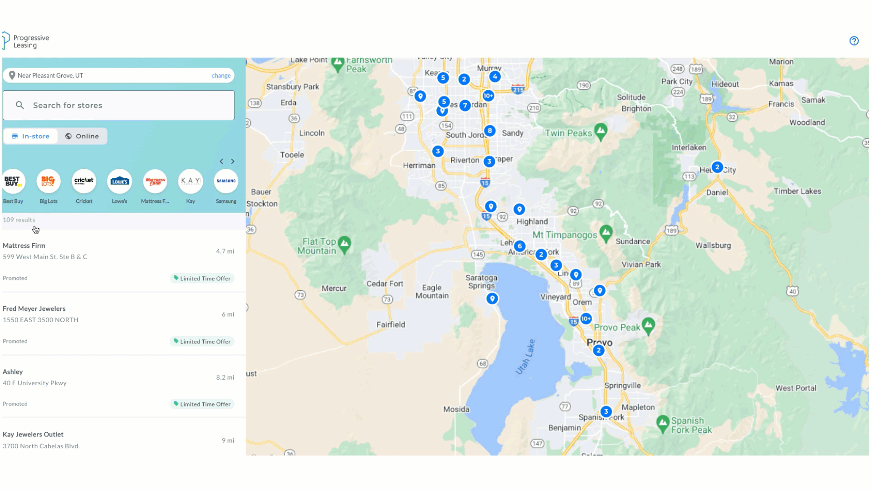Viewport: 871px width, 490px height.
Task: Choose the Cricket brand logo
Action: coord(84,181)
